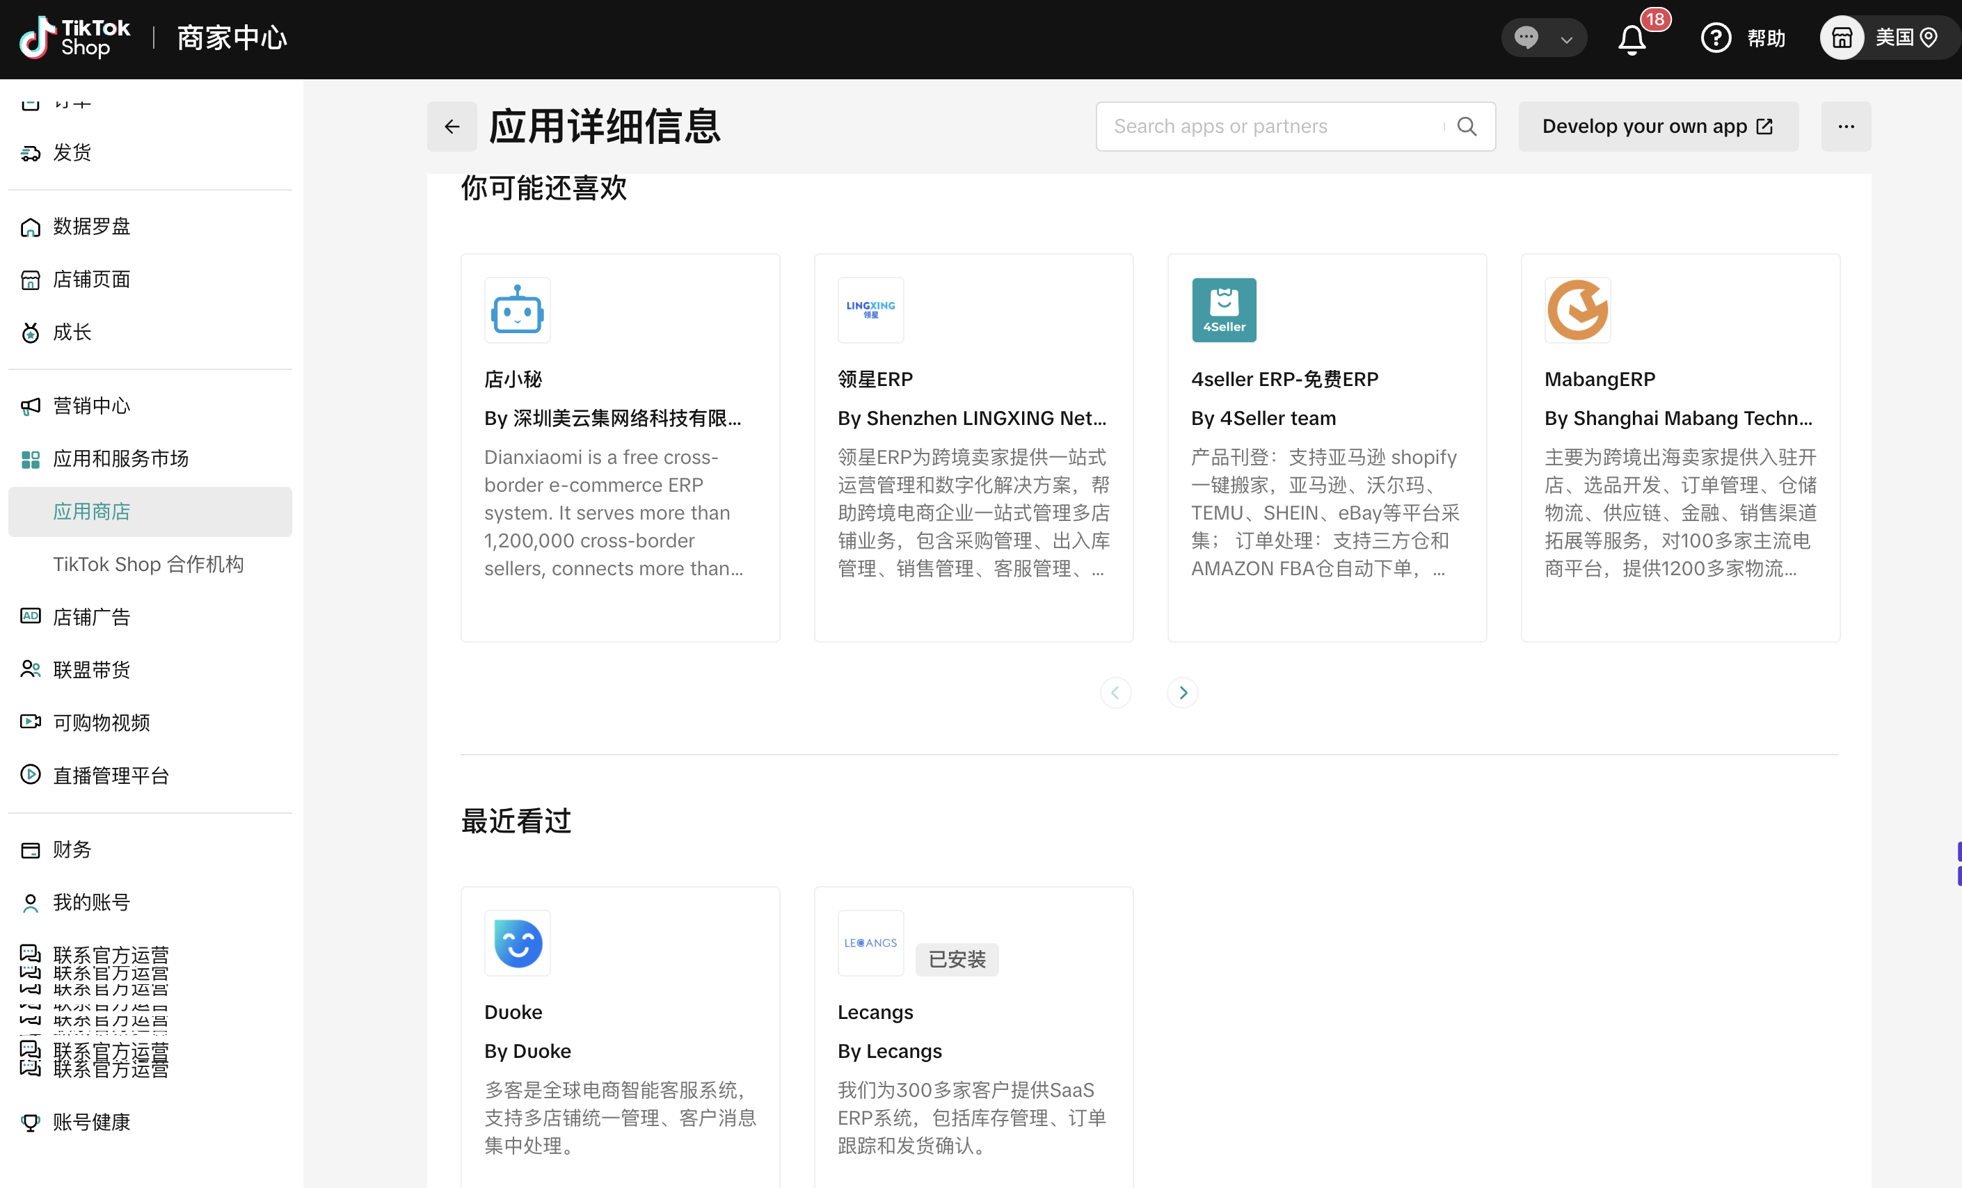
Task: Go to next recommended apps page
Action: tap(1183, 692)
